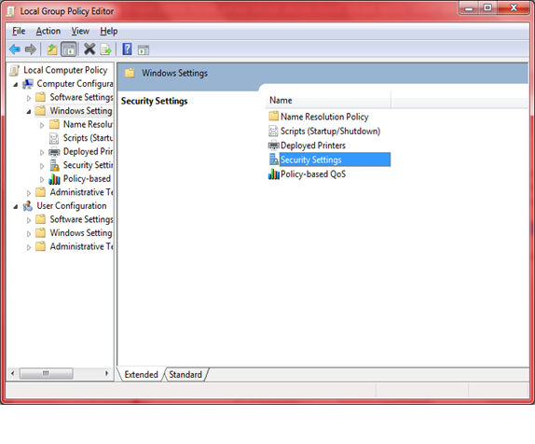Close the Local Group Policy Editor window
Viewport: 535px width, 444px height.
tap(514, 7)
